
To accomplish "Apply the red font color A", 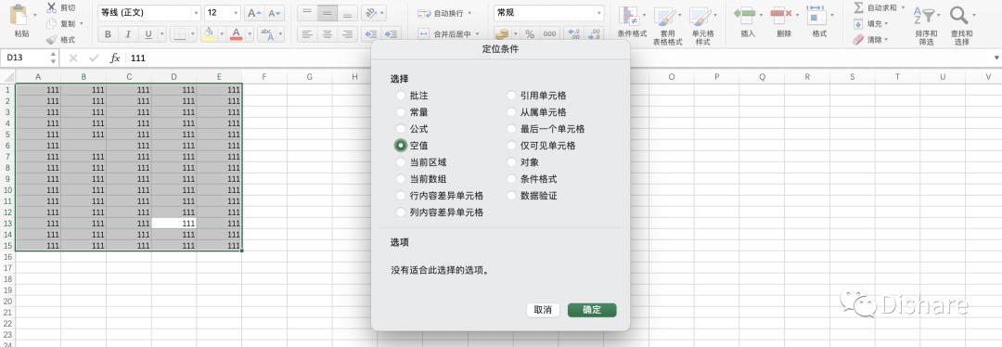I will 237,34.
